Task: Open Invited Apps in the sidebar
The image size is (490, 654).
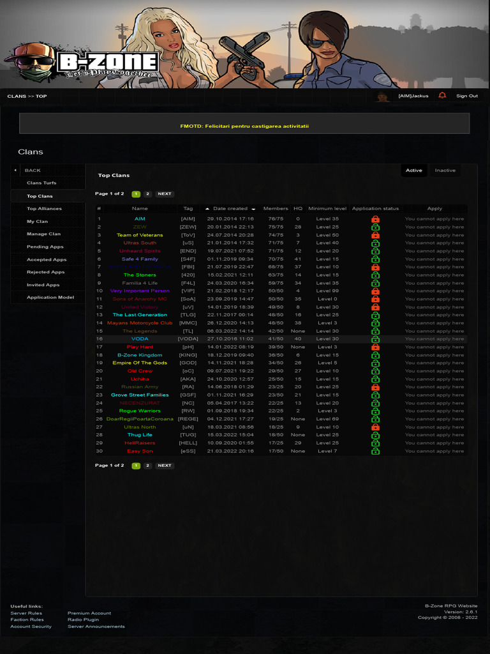Action: [x=43, y=285]
